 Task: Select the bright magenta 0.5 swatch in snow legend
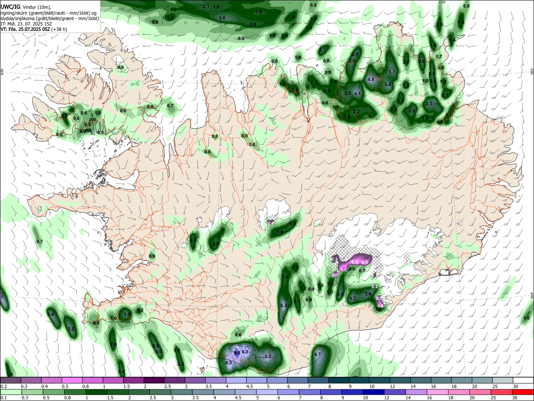tap(73, 380)
